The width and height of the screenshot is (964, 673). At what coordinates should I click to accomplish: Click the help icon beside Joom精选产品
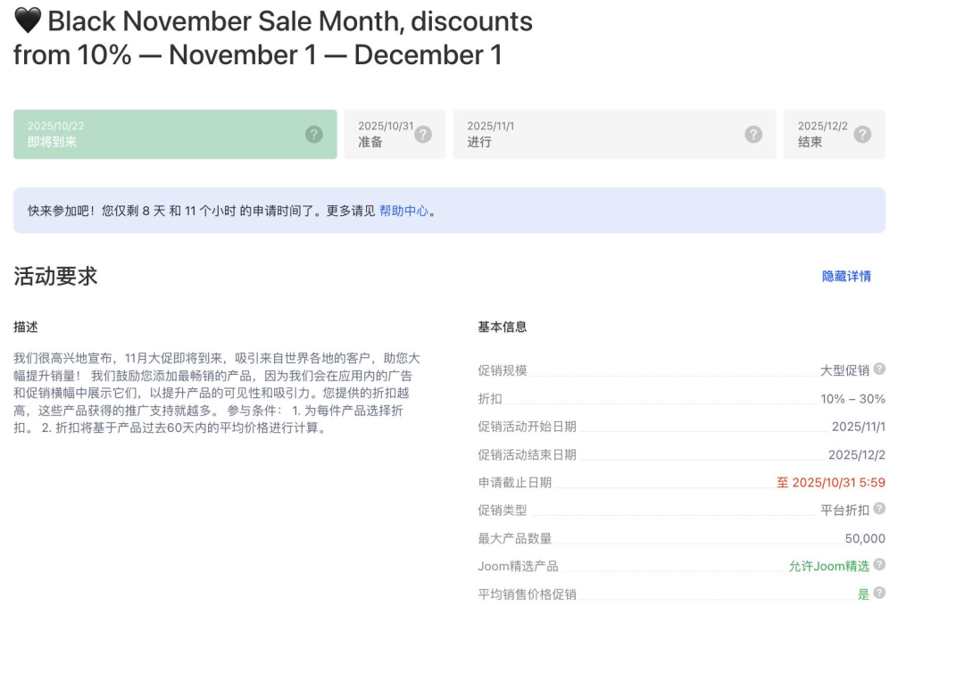878,565
